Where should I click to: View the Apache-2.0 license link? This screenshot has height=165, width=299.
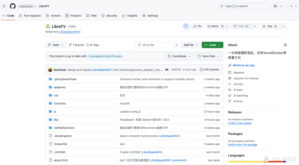tap(246, 78)
